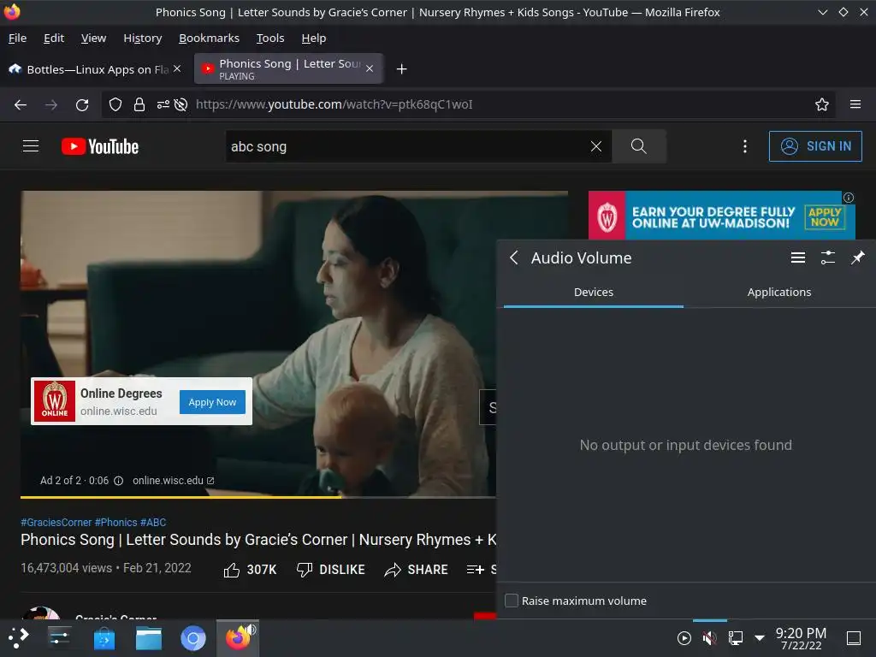Click the muted volume tray icon
The image size is (876, 657).
[x=709, y=637]
